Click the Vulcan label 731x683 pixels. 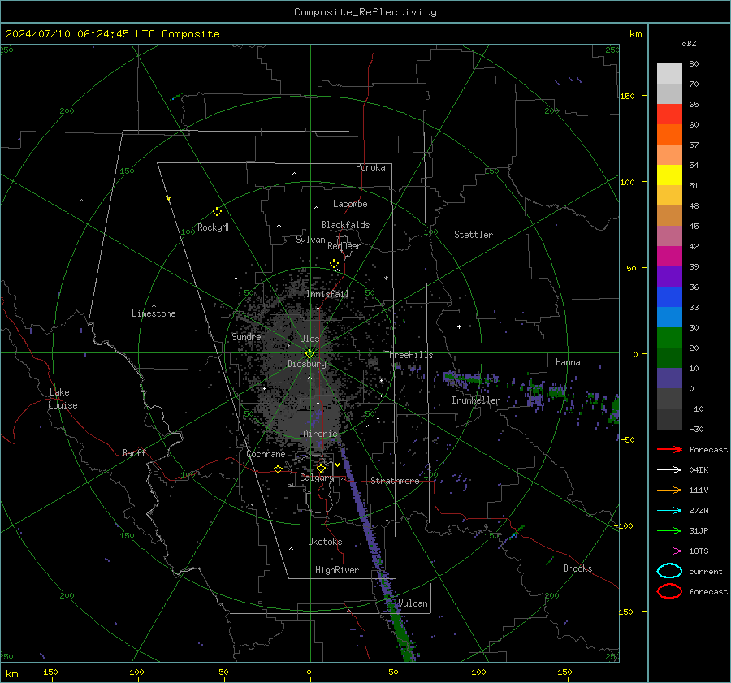click(413, 603)
